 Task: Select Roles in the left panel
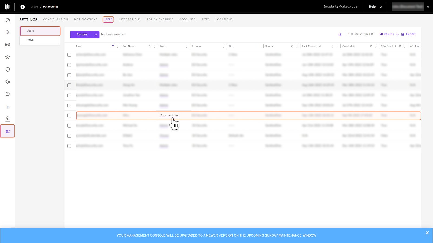(x=30, y=40)
